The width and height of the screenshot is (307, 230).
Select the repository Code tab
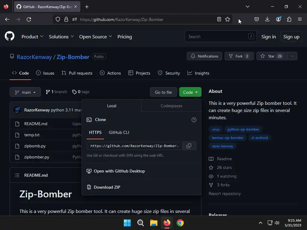click(20, 73)
